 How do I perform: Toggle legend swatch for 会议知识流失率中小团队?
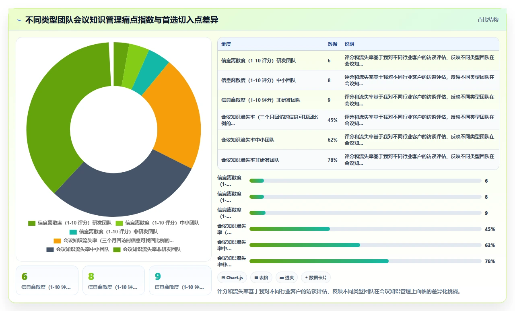tap(50, 249)
